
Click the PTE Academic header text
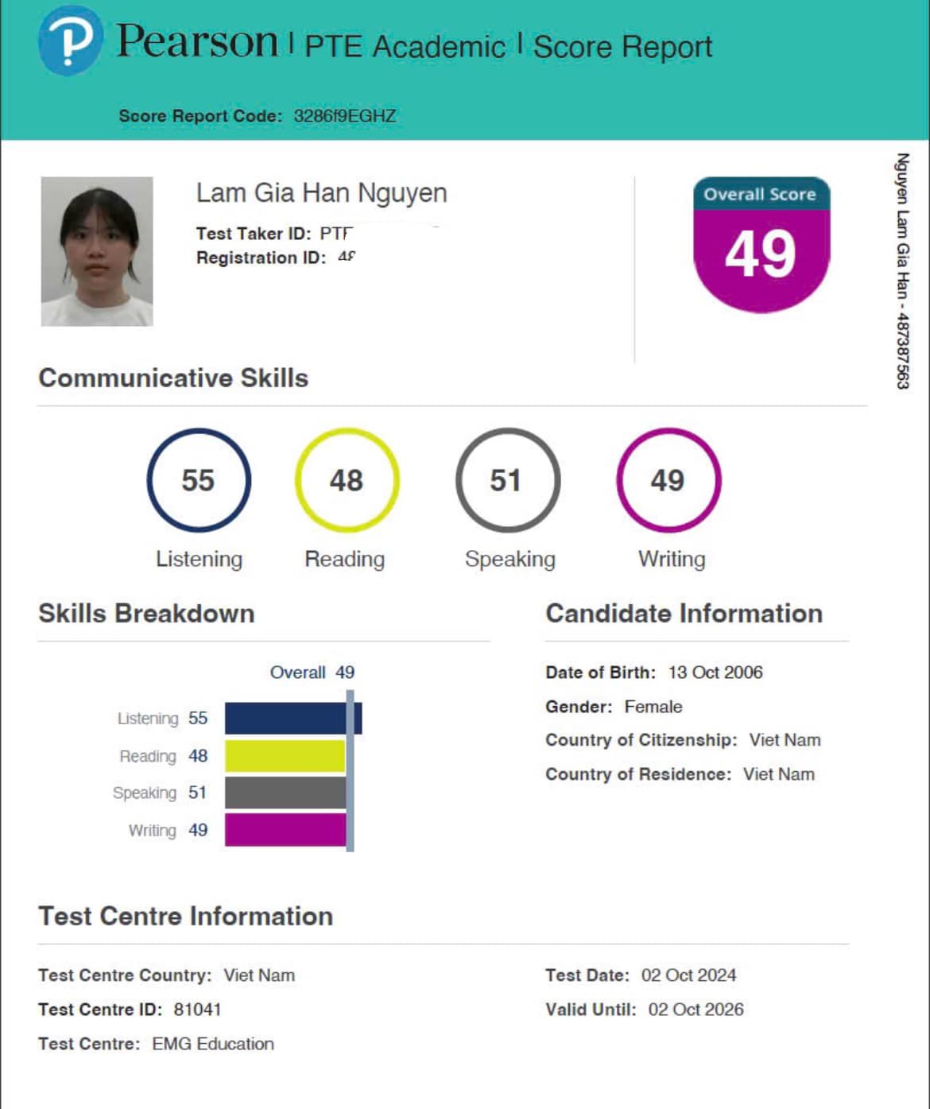pyautogui.click(x=405, y=47)
